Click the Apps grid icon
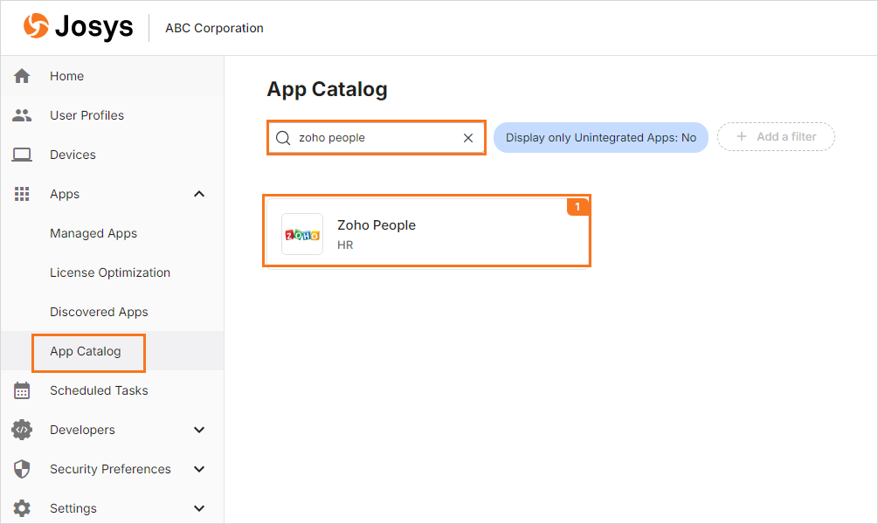This screenshot has width=878, height=524. coord(22,194)
